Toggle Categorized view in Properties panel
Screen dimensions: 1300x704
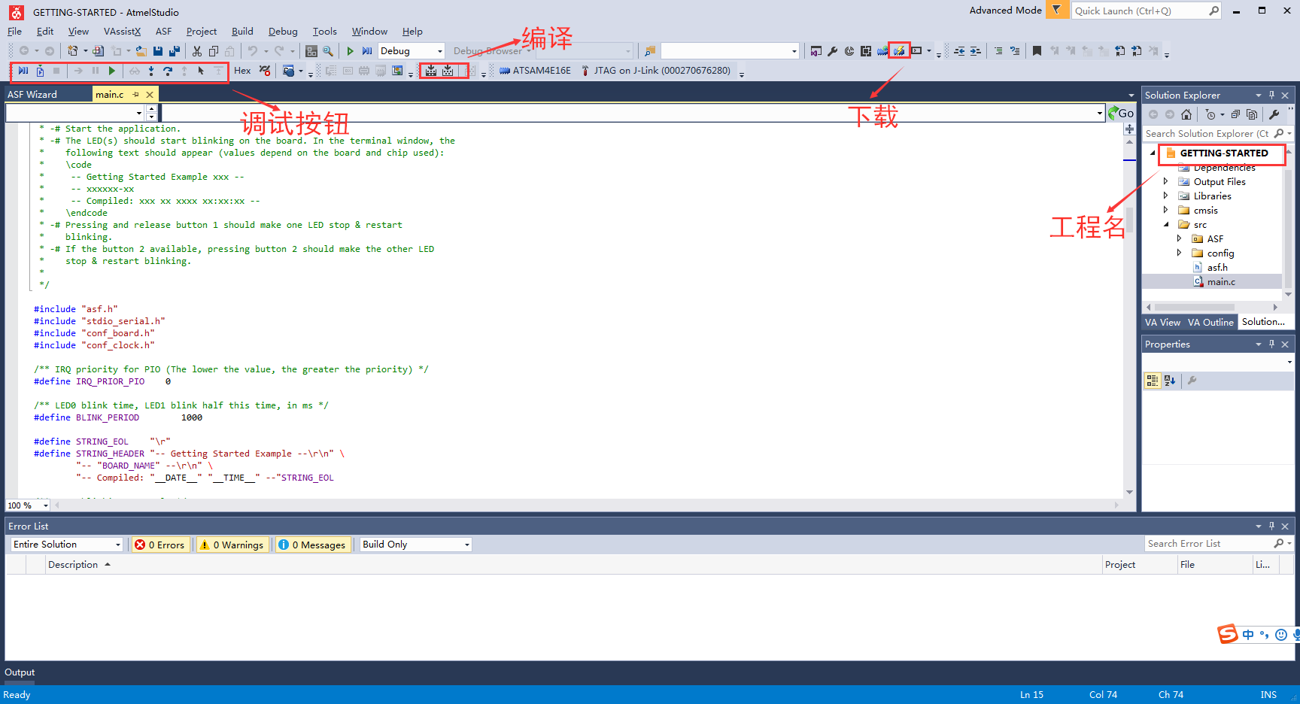pyautogui.click(x=1153, y=381)
